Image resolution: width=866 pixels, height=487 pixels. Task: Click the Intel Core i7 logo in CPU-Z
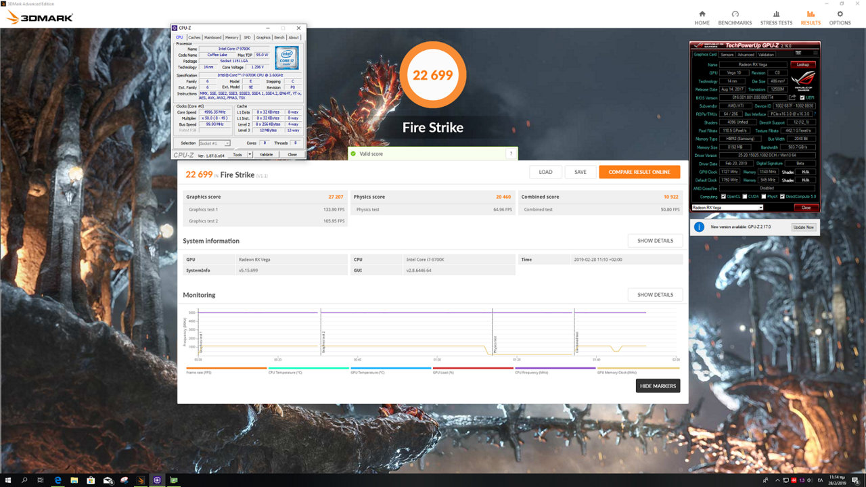pos(287,59)
